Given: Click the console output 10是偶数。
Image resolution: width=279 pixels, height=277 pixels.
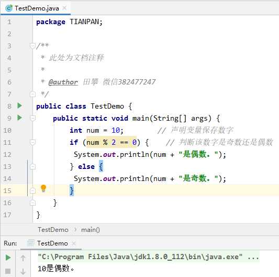Looking at the screenshot, I should pyautogui.click(x=56, y=269).
